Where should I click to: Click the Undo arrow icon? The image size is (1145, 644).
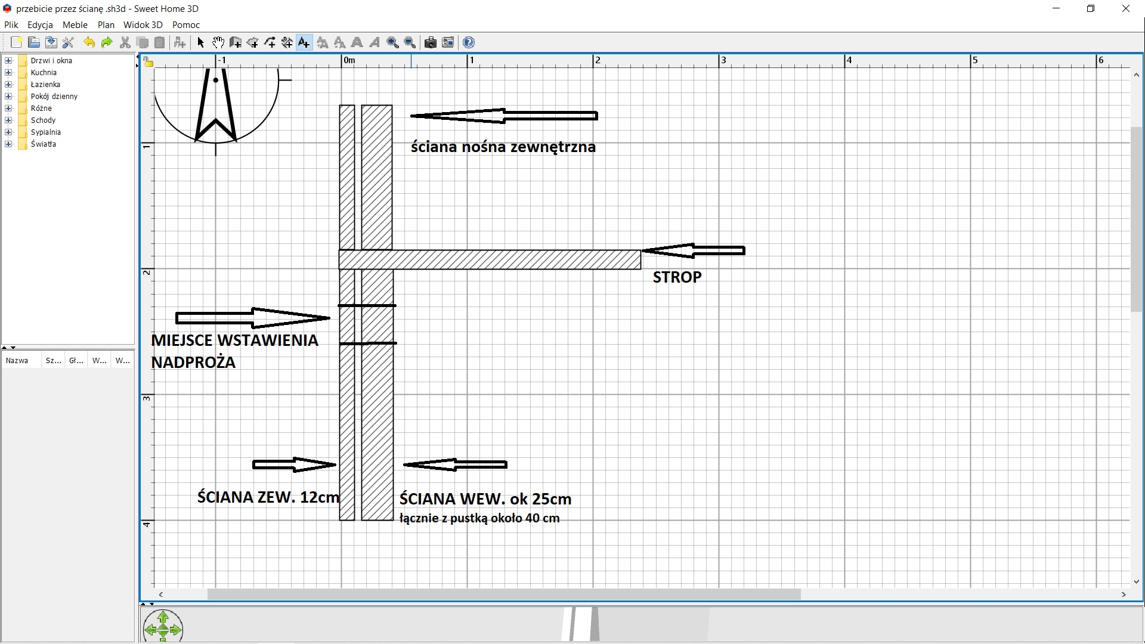[89, 42]
